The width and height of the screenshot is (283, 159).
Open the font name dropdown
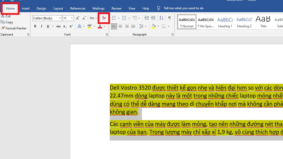(x=60, y=18)
